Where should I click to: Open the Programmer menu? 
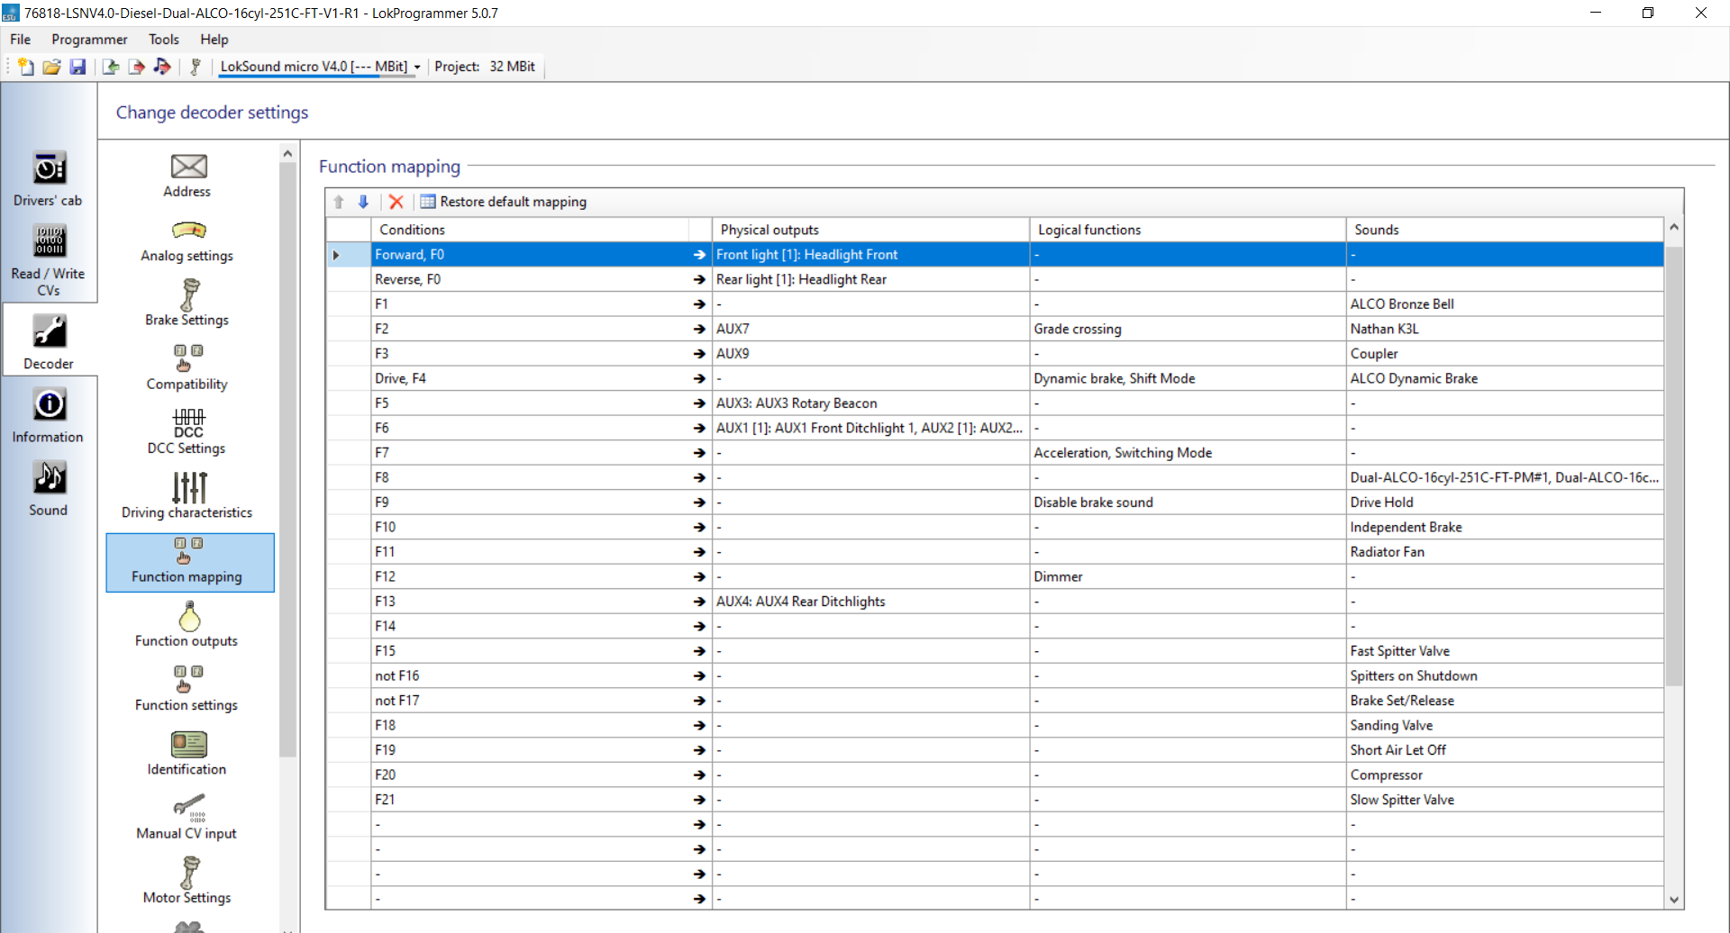[89, 40]
